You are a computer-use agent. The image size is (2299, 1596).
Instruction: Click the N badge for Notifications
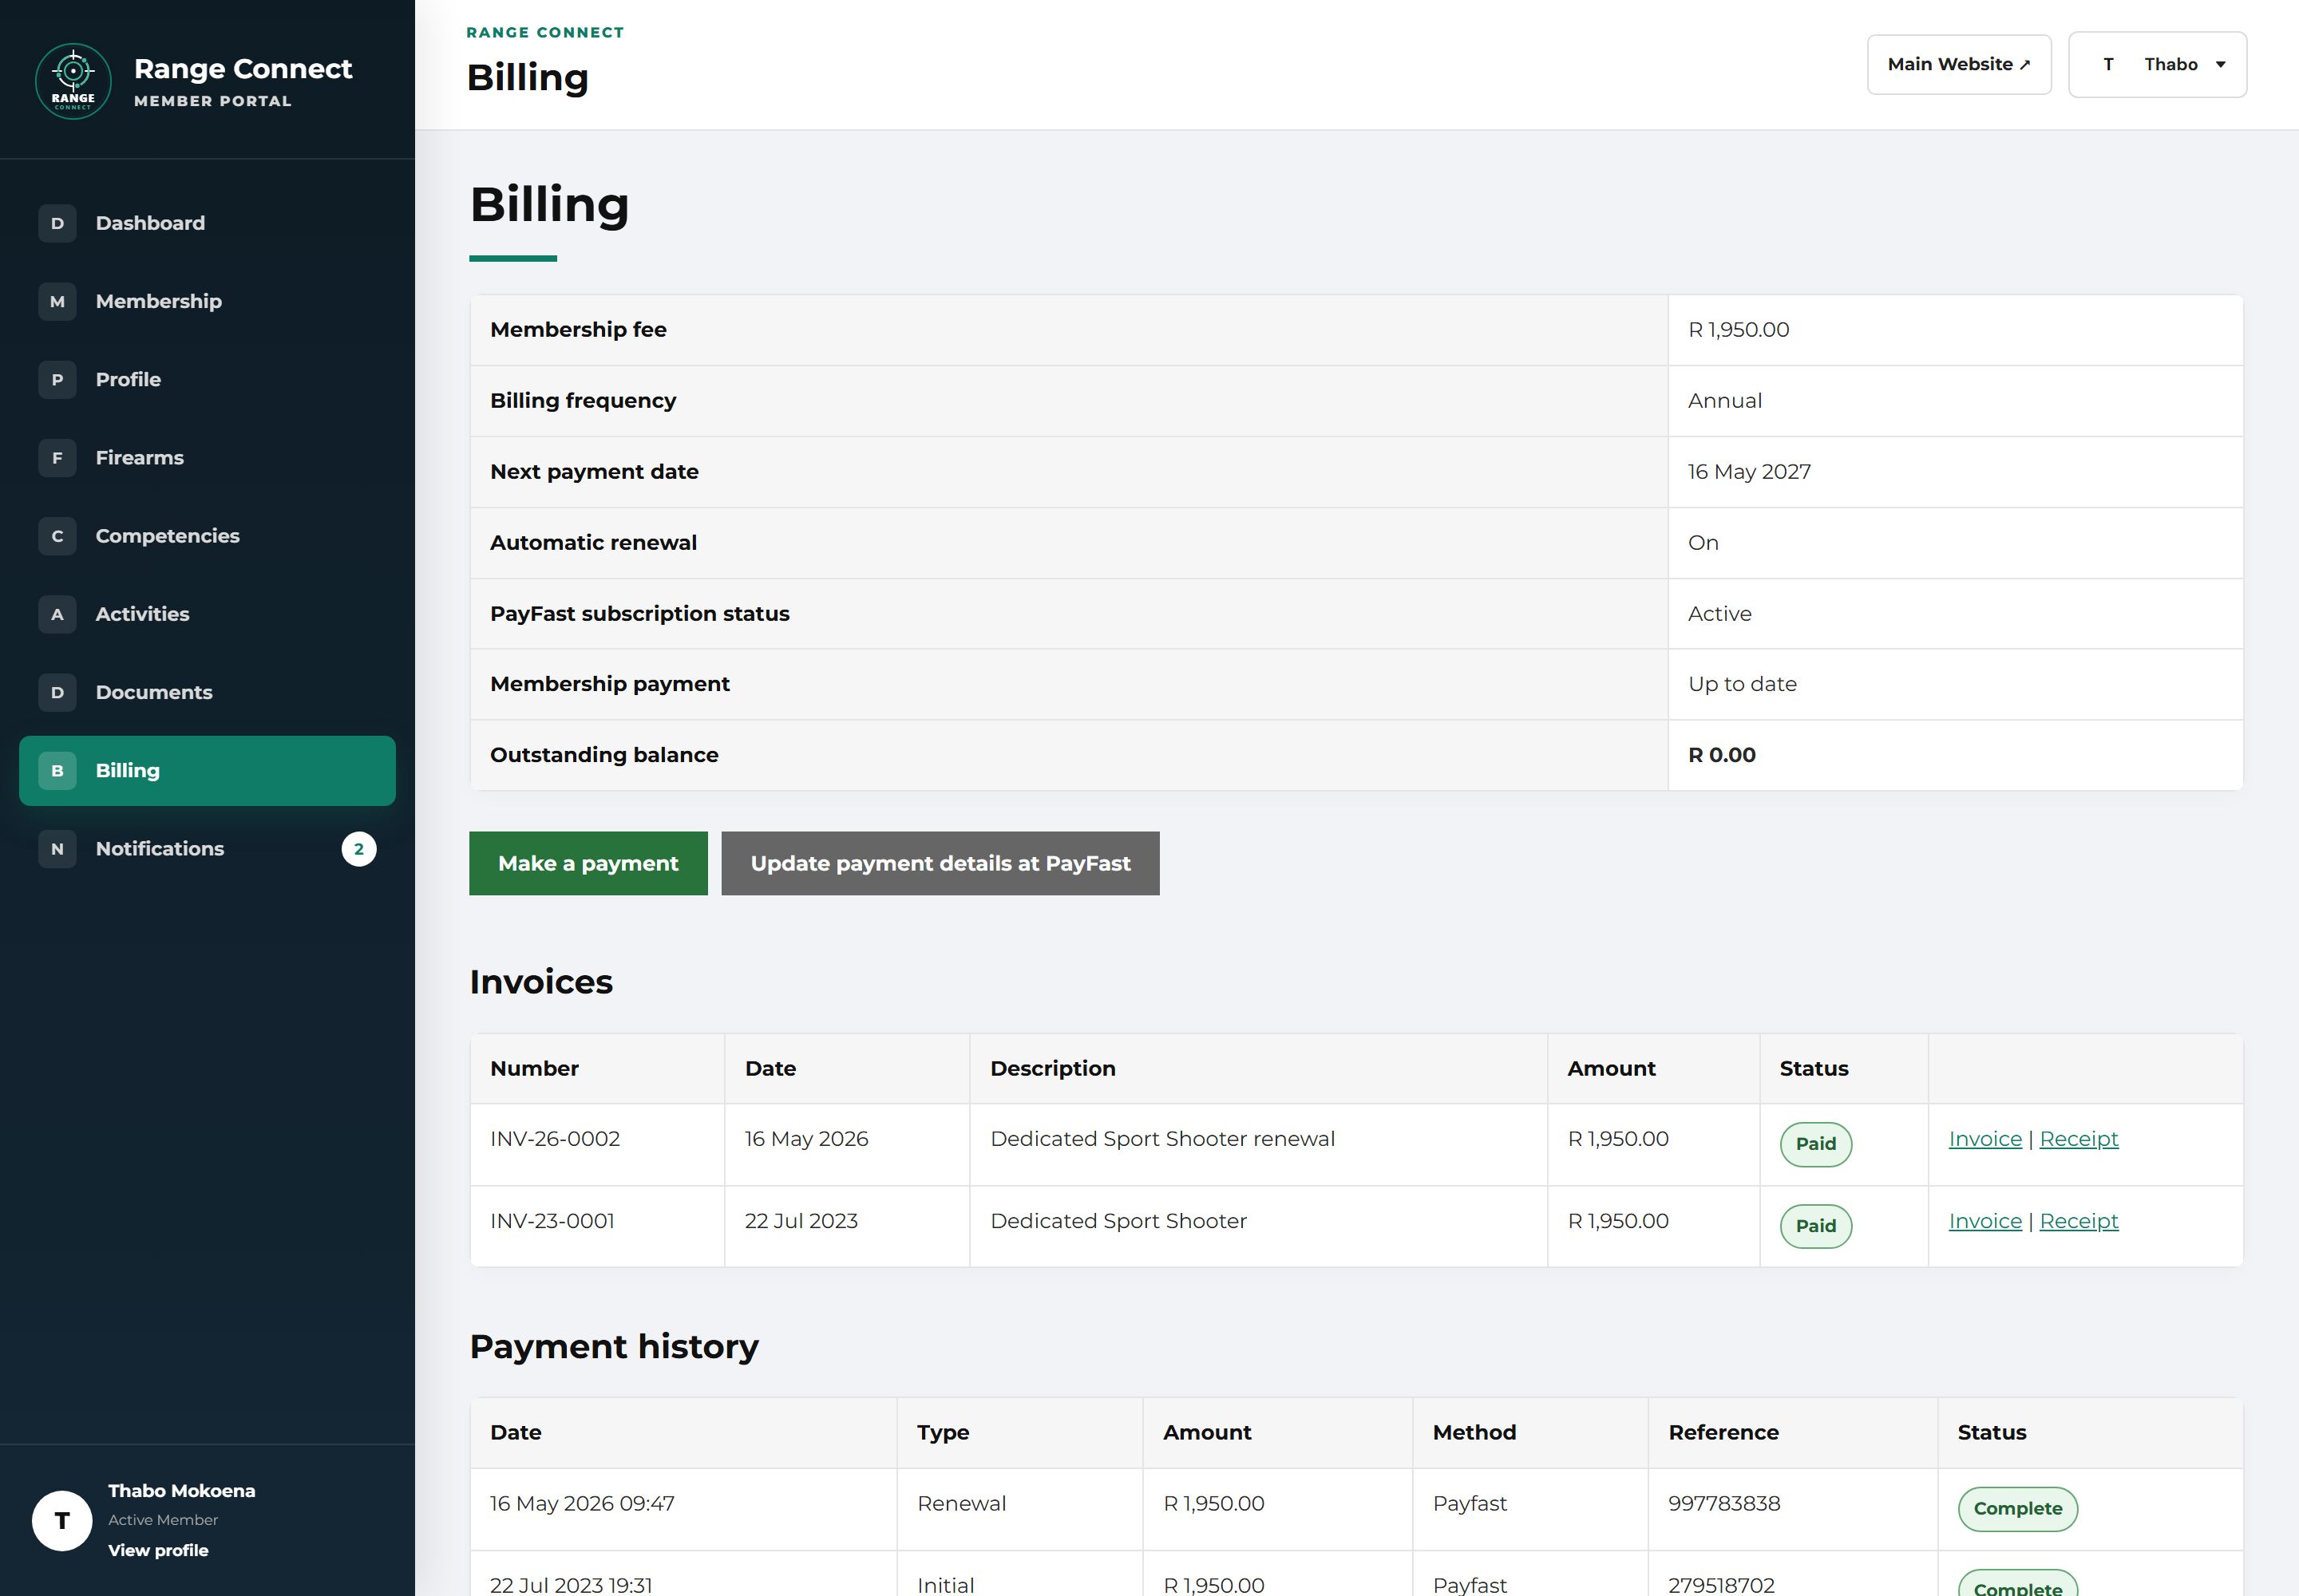[x=57, y=849]
